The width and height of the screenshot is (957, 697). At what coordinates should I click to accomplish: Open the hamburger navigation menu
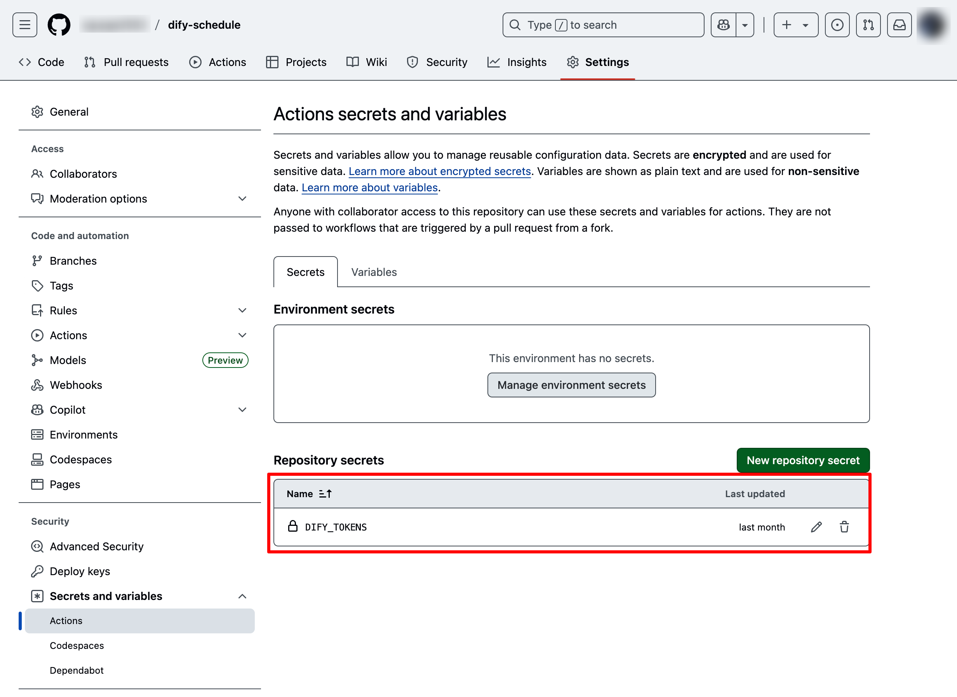25,25
